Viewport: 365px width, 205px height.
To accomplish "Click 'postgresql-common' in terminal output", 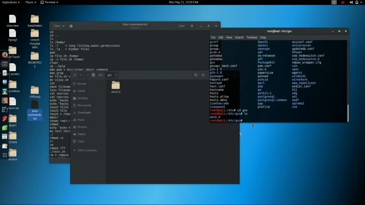I will 272,100.
